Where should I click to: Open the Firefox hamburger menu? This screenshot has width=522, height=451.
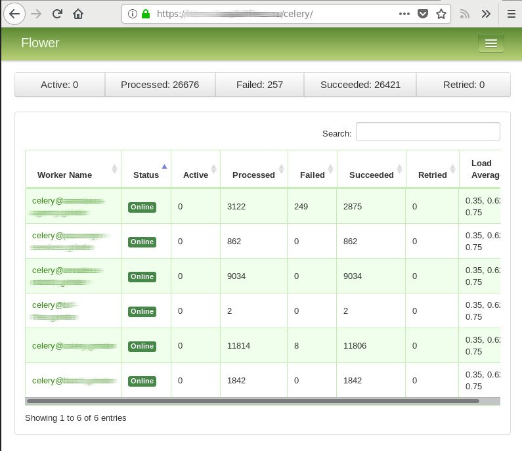511,14
